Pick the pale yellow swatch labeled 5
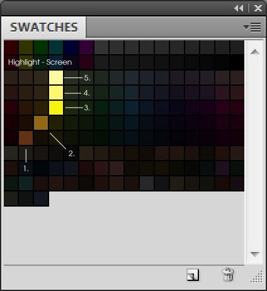The height and width of the screenshot is (291, 267). coord(56,77)
